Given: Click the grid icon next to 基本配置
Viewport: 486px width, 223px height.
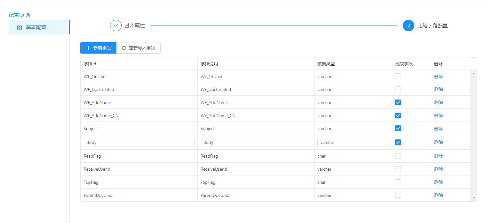Looking at the screenshot, I should tap(20, 28).
